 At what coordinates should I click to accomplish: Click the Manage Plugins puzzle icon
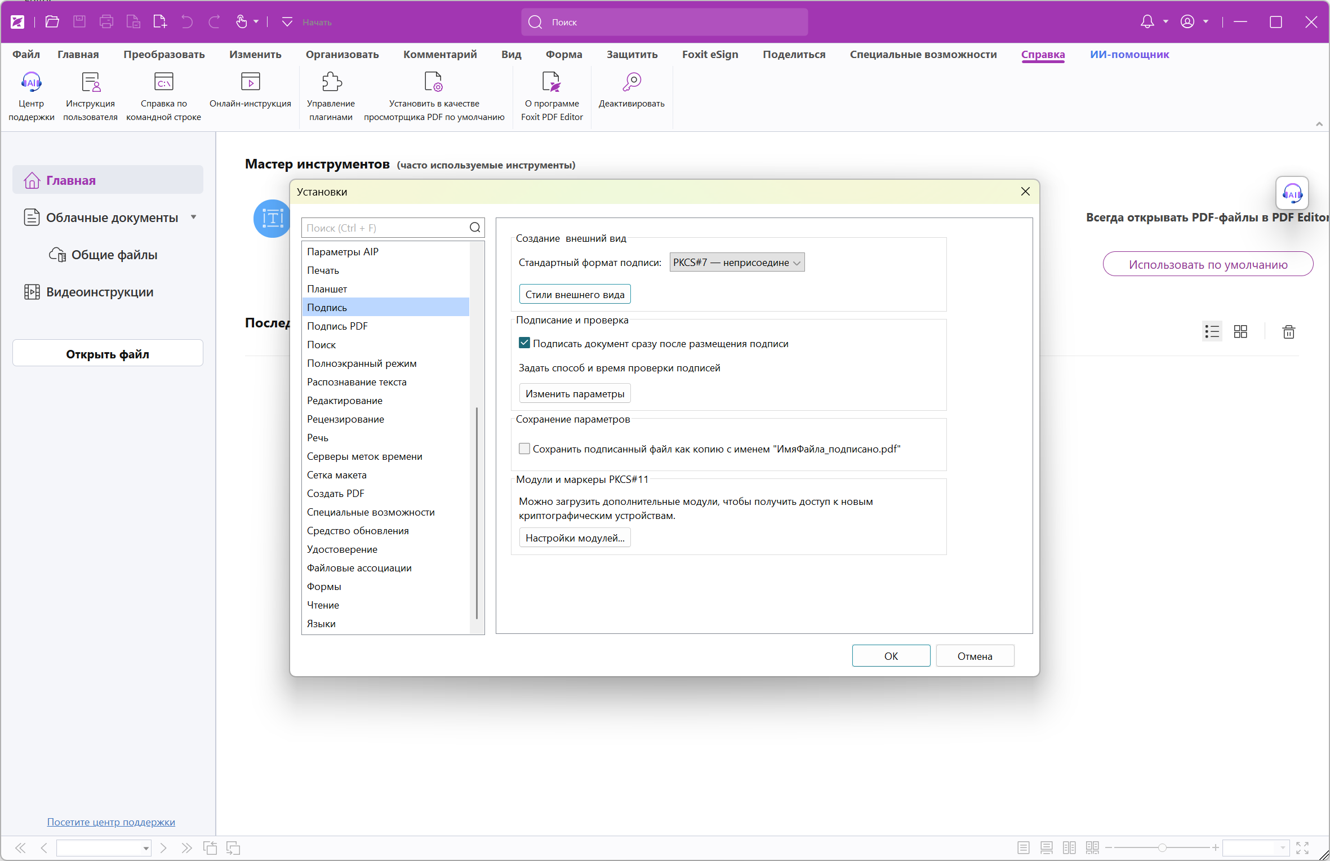click(x=331, y=82)
